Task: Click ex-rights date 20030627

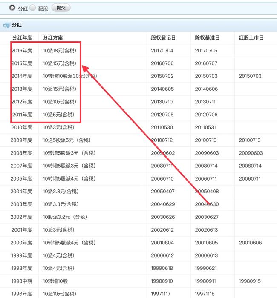Action: [207, 217]
